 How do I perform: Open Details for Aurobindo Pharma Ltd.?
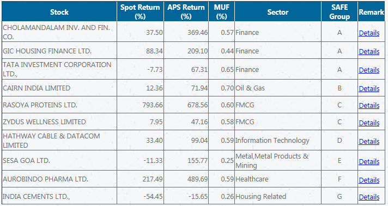369,180
